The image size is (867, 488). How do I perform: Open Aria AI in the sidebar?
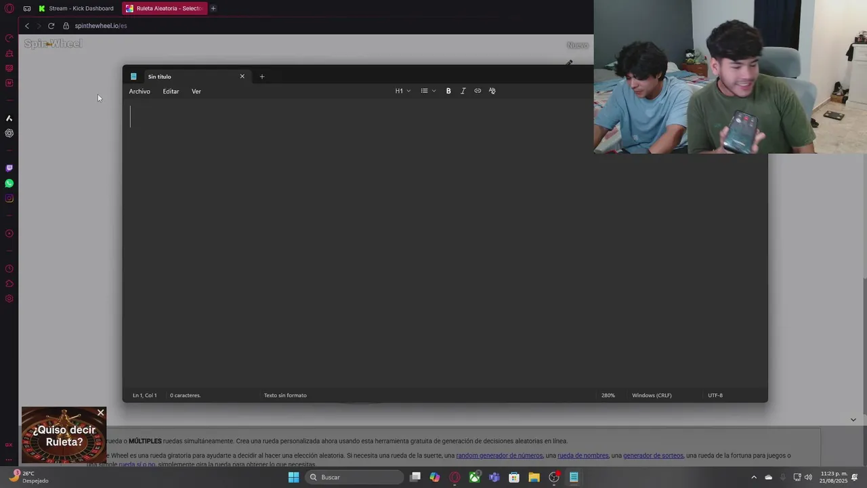tap(9, 119)
